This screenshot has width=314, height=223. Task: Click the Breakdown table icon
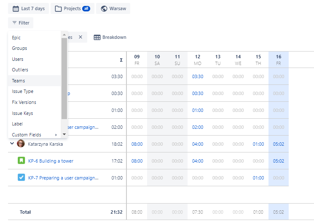[x=97, y=37]
